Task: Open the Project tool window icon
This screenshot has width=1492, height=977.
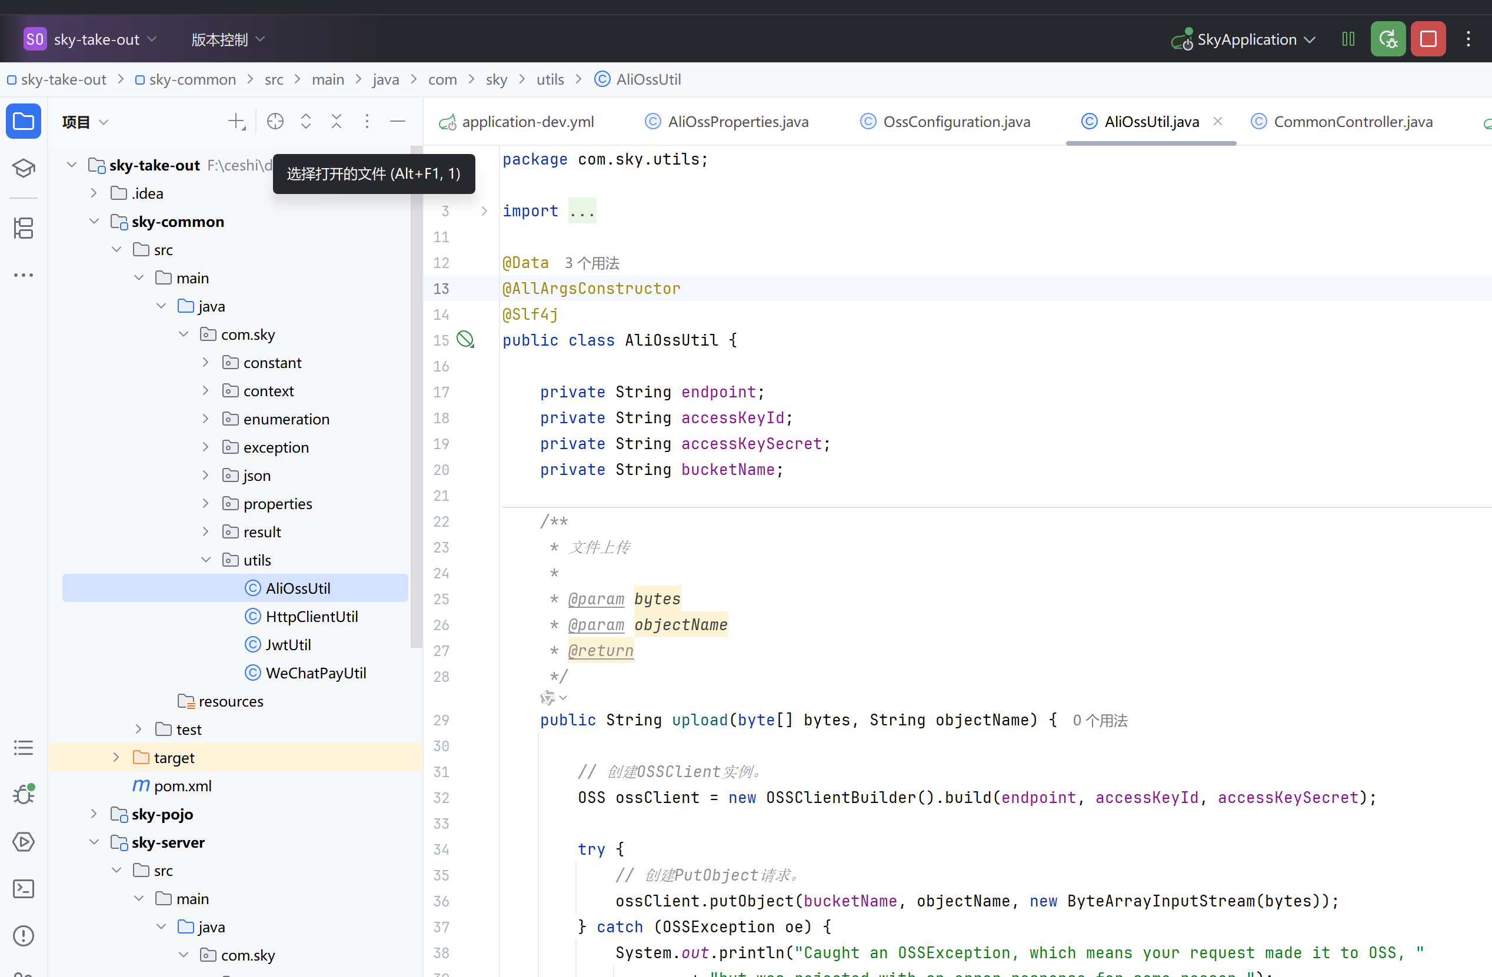Action: (x=23, y=122)
